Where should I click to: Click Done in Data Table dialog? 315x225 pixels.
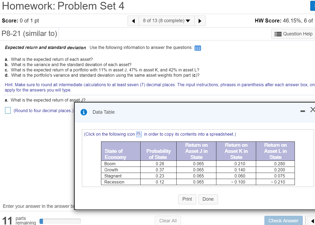tap(208, 199)
